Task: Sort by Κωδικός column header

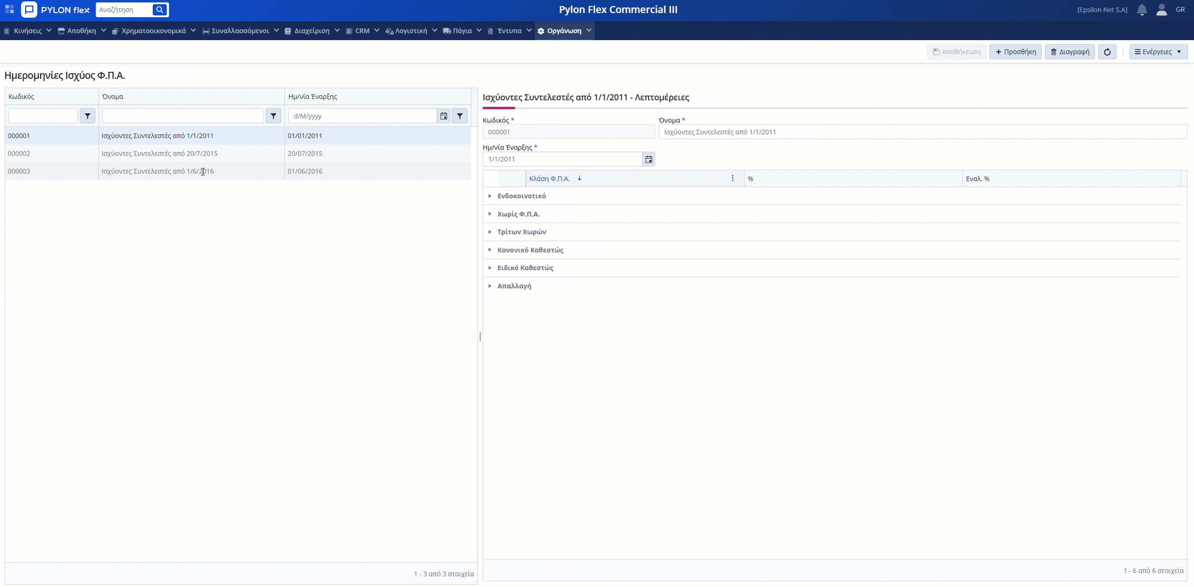Action: [52, 96]
